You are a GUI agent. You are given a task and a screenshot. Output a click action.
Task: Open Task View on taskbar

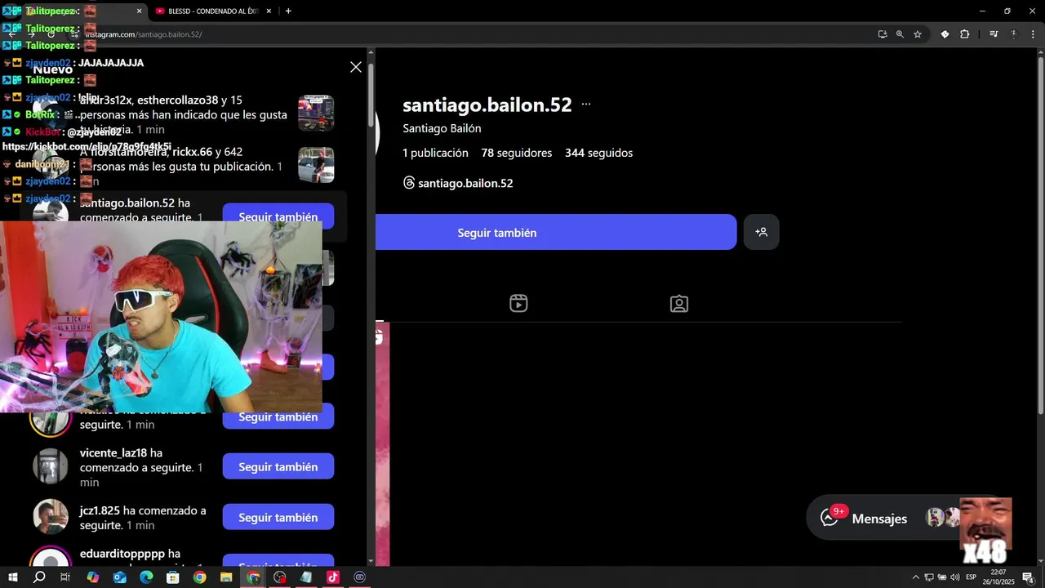[65, 577]
